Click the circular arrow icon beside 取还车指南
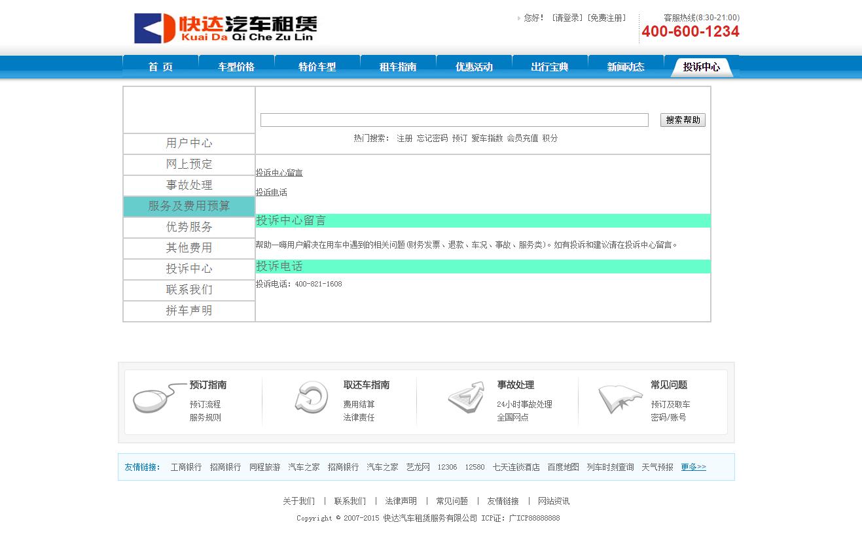The height and width of the screenshot is (533, 862). point(311,398)
